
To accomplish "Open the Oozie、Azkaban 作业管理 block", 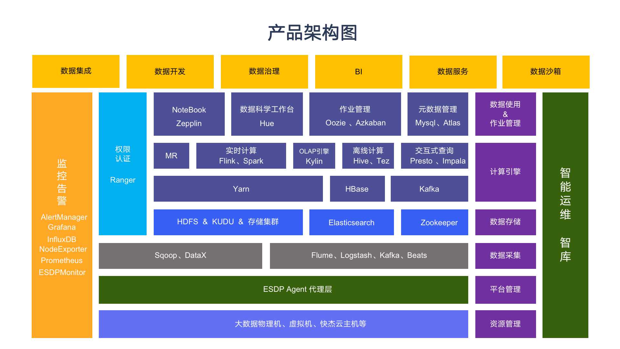I will point(355,114).
